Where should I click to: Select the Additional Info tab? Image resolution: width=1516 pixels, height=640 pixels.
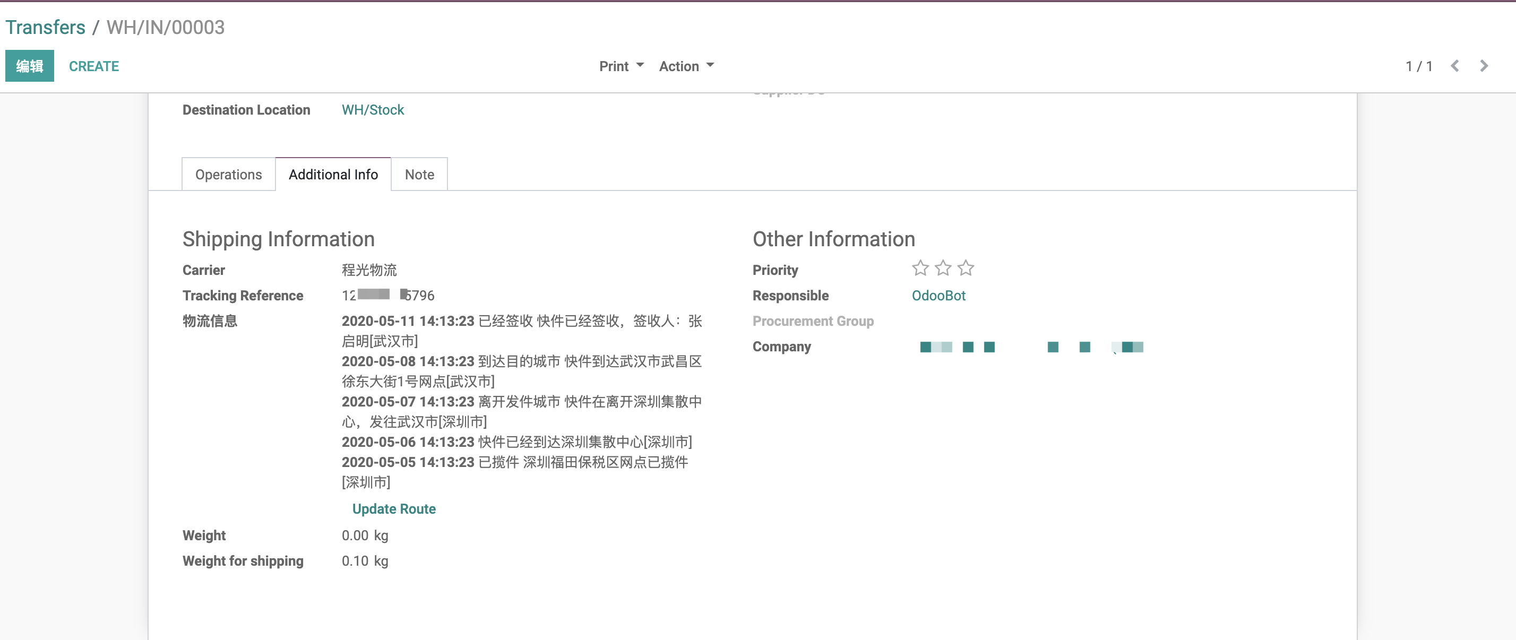(x=333, y=175)
